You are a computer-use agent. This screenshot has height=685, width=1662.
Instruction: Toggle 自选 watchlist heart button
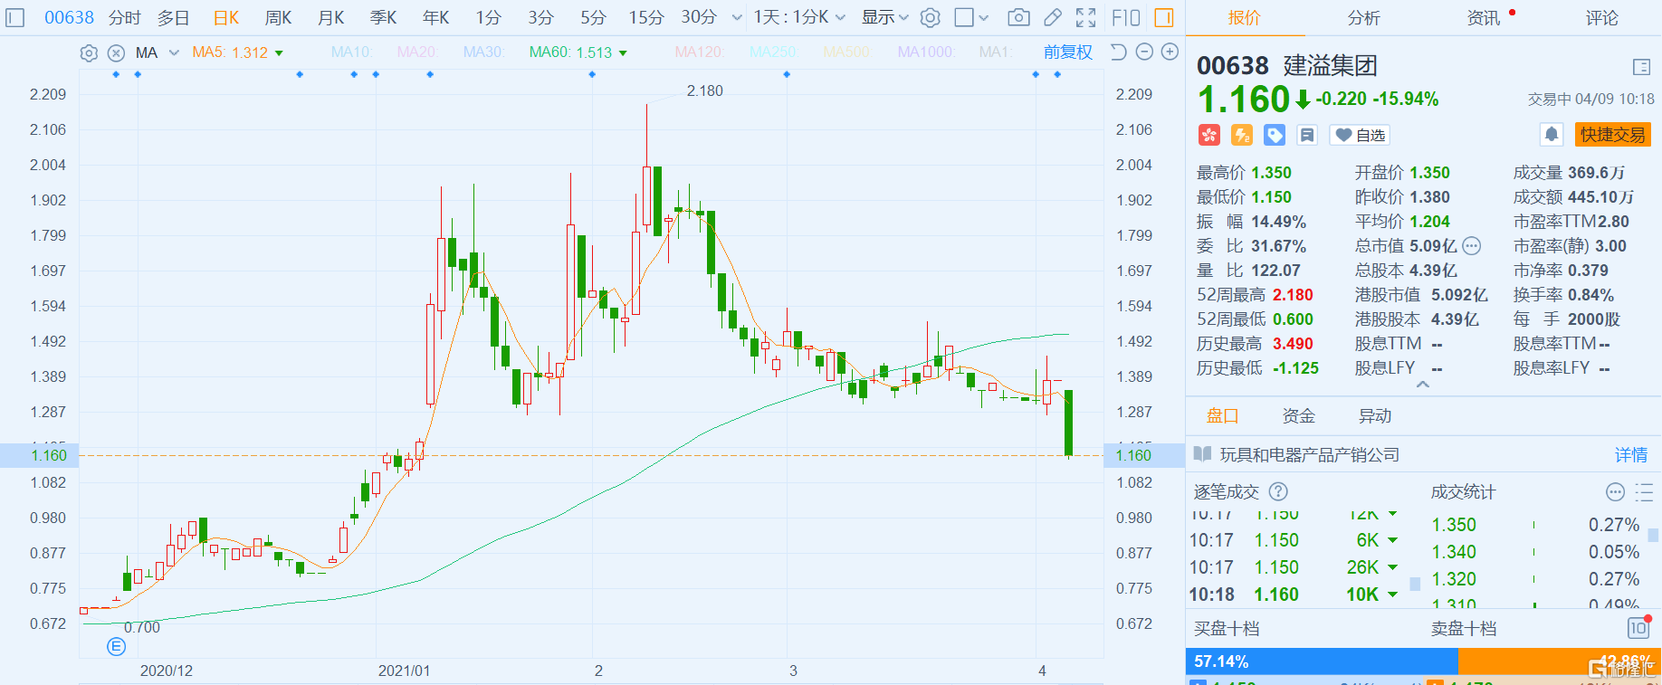[1360, 135]
